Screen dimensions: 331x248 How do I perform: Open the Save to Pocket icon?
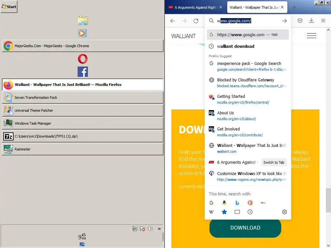pos(300,21)
